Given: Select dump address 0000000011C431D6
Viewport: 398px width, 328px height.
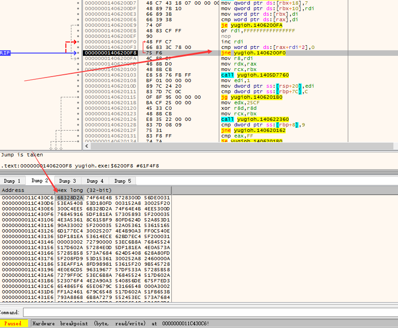Looking at the screenshot, I should tap(28, 292).
